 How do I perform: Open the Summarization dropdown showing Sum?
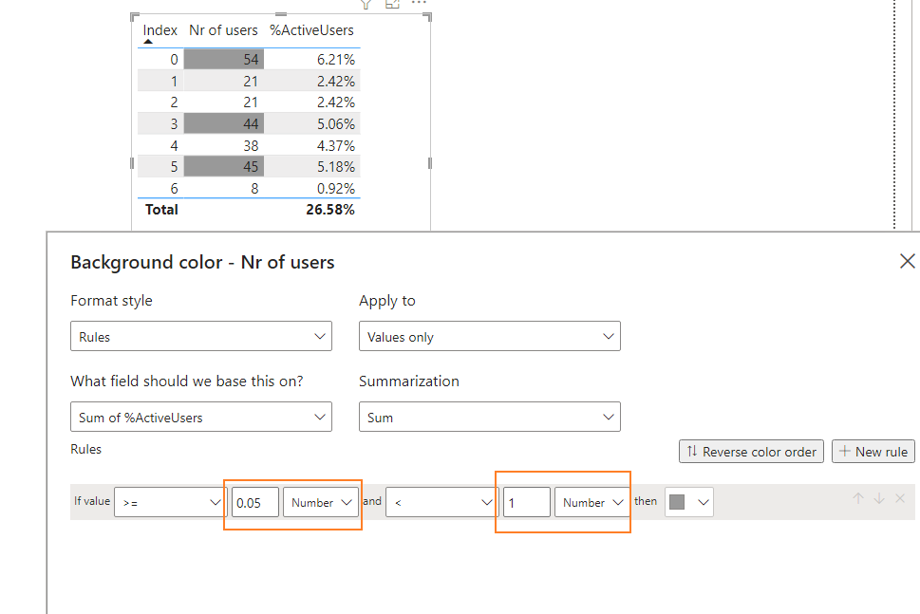tap(489, 417)
